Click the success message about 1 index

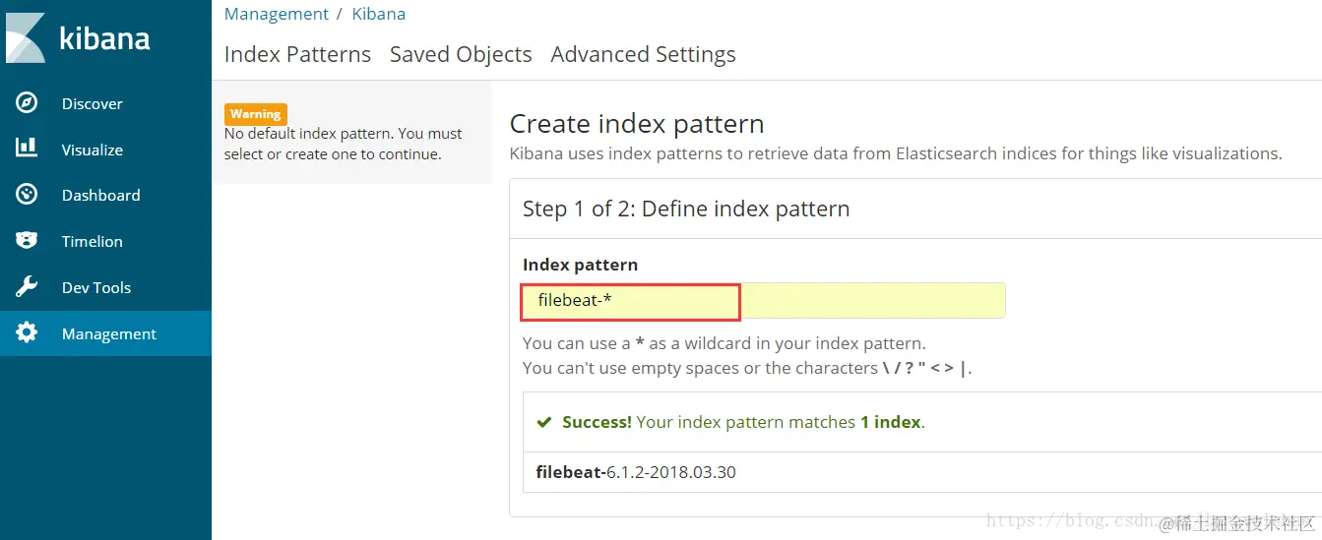coord(743,422)
